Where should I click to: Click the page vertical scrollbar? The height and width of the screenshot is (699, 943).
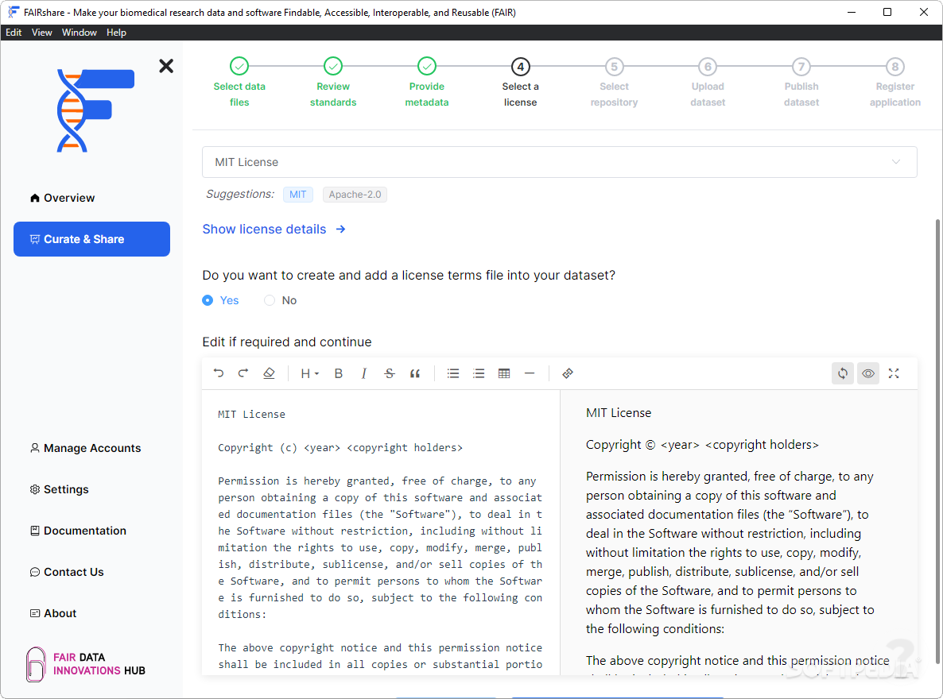(937, 442)
